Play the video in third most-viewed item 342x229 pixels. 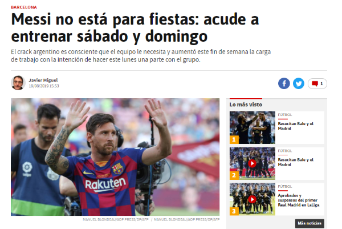point(252,199)
